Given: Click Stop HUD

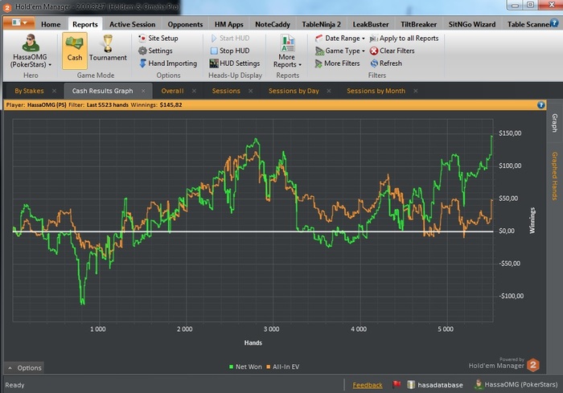Looking at the screenshot, I should 230,51.
